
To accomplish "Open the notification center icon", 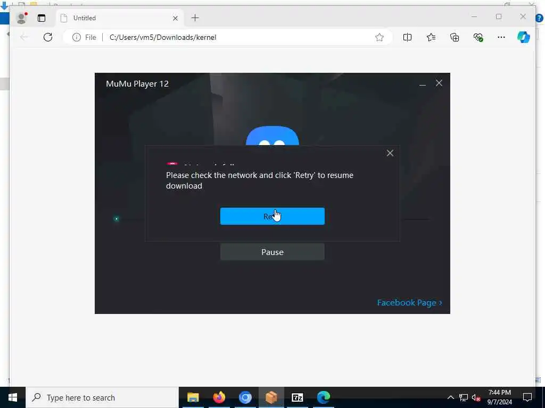I will pos(527,397).
